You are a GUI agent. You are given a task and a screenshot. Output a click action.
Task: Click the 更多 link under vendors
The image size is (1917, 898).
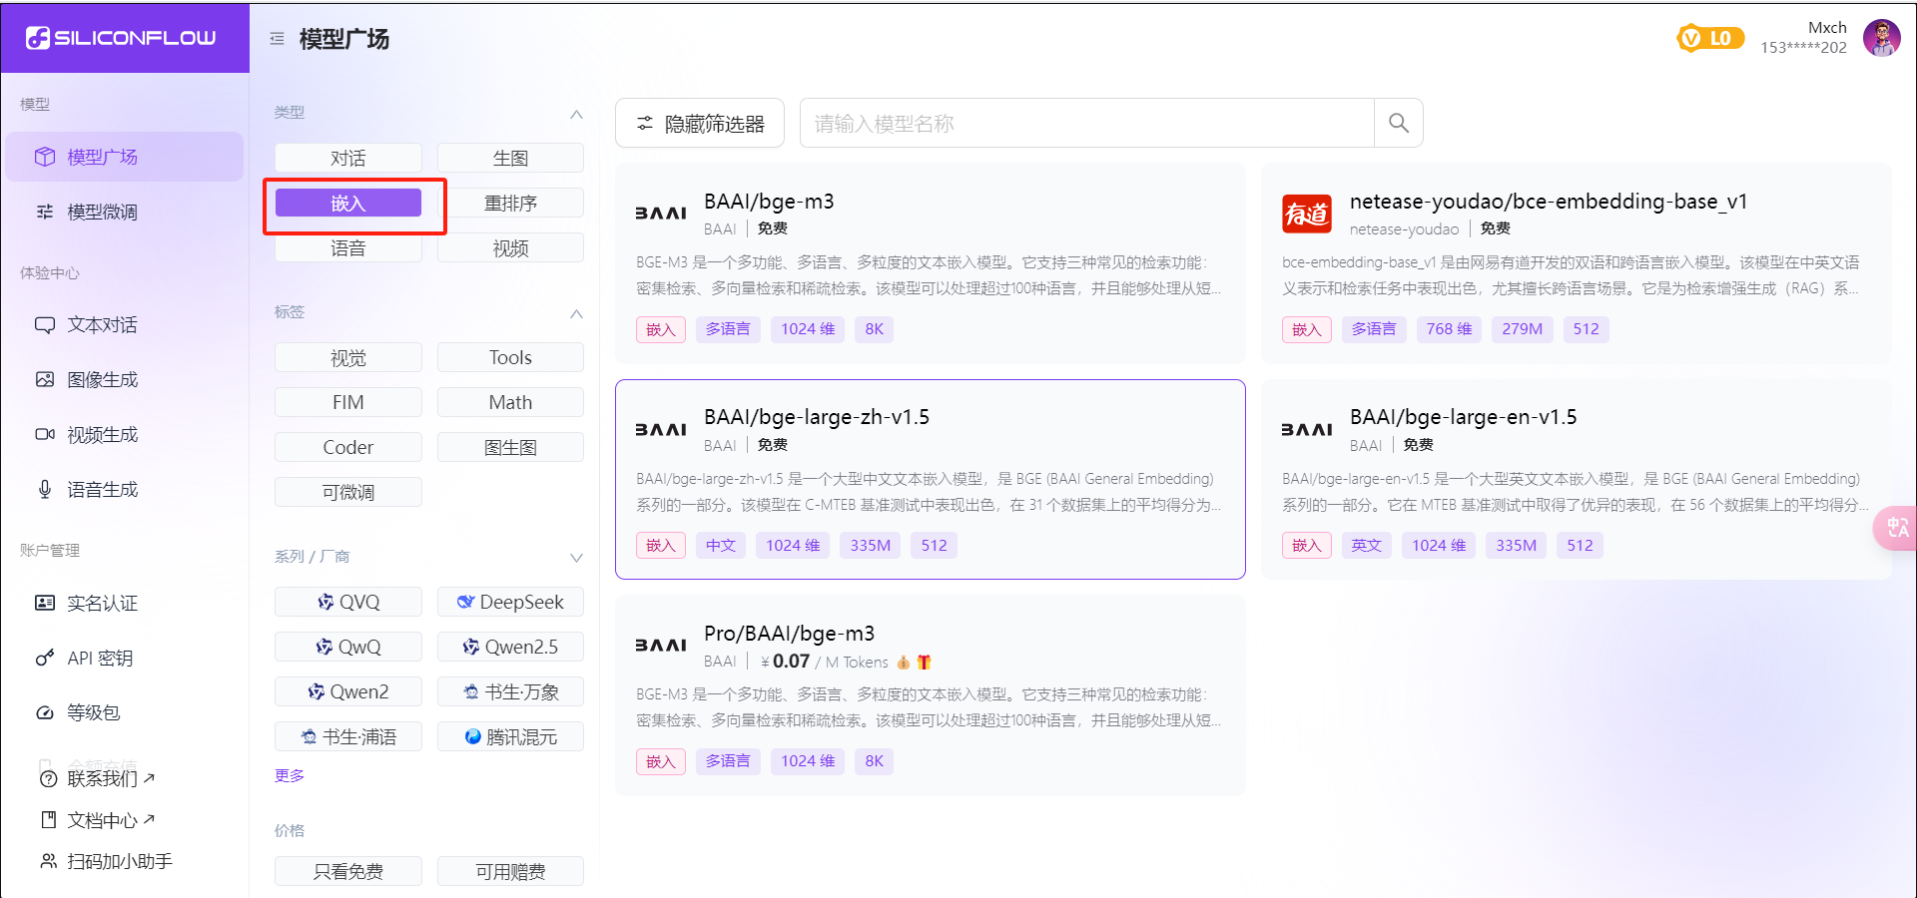click(x=290, y=775)
